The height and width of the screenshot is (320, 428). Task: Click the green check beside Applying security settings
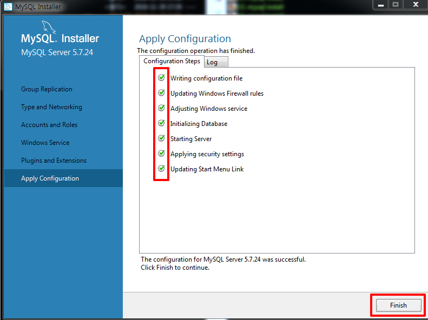pyautogui.click(x=161, y=153)
